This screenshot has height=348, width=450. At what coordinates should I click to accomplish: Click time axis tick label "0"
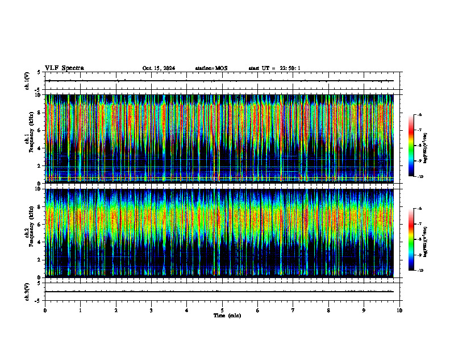click(x=45, y=310)
